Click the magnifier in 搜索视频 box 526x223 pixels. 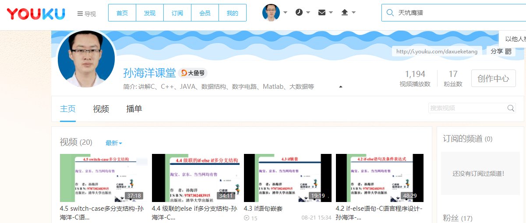tap(511, 108)
